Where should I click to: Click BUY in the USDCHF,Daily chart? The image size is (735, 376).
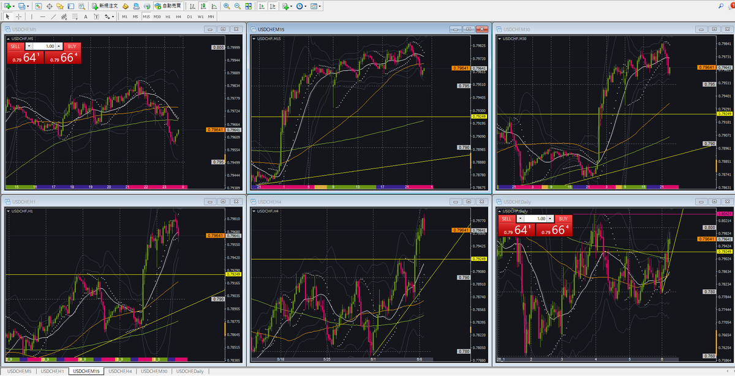[x=563, y=219]
